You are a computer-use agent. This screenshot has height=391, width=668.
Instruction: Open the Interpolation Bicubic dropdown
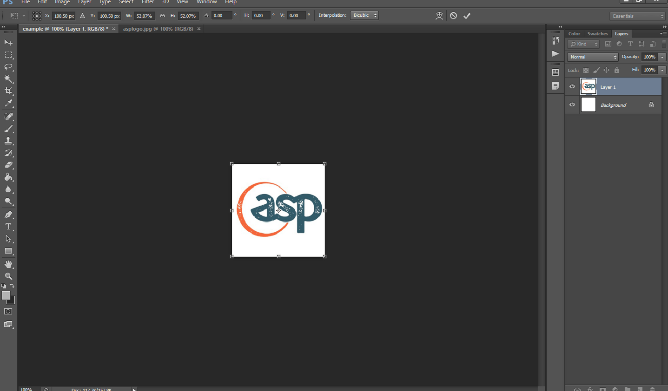[x=364, y=15]
